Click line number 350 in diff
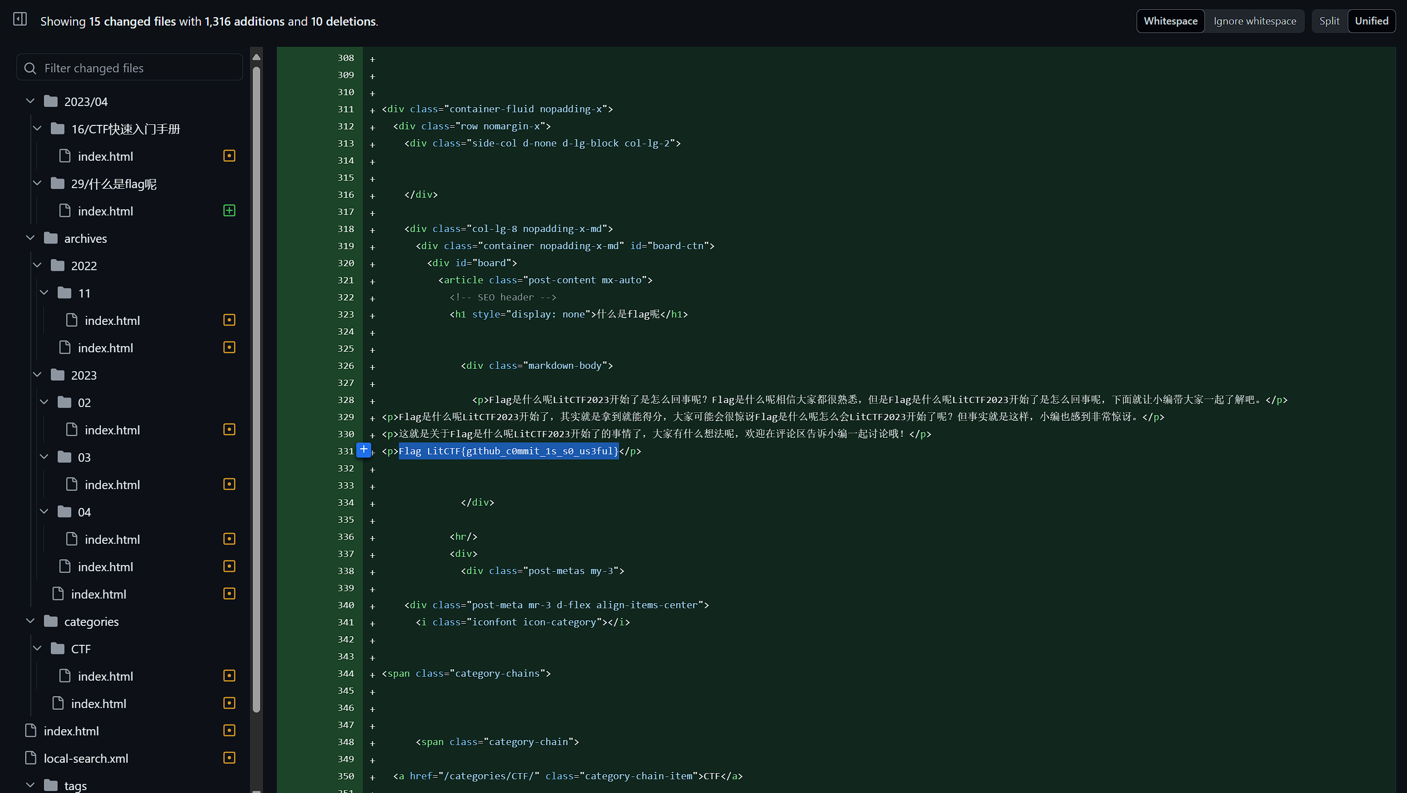The image size is (1407, 793). (x=345, y=776)
